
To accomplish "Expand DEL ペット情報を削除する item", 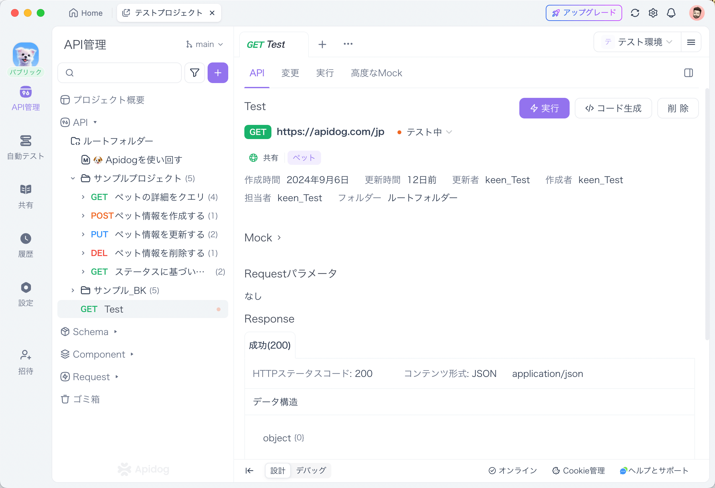I will point(83,253).
